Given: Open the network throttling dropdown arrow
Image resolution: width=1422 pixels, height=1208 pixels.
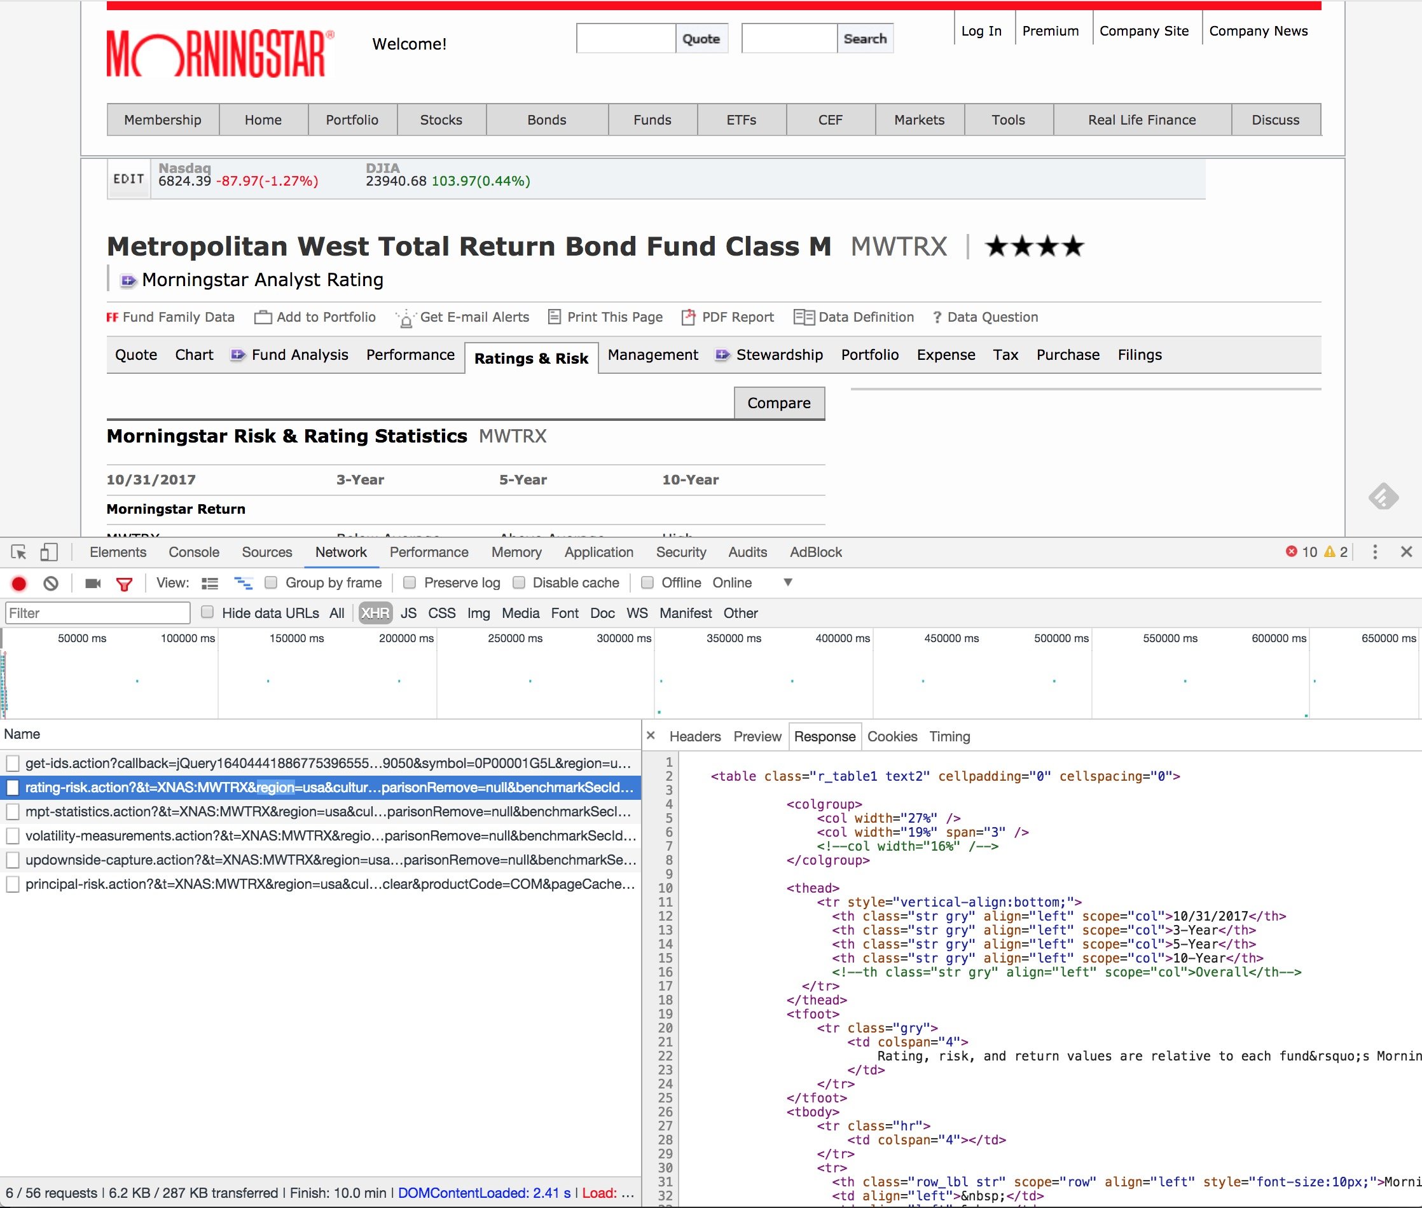Looking at the screenshot, I should point(788,582).
